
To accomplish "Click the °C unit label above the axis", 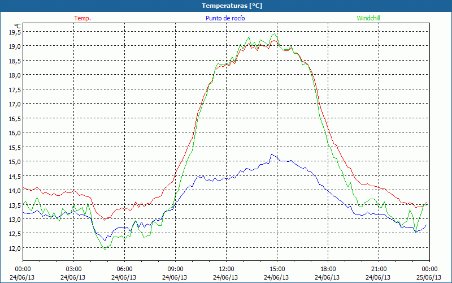I will click(x=18, y=26).
